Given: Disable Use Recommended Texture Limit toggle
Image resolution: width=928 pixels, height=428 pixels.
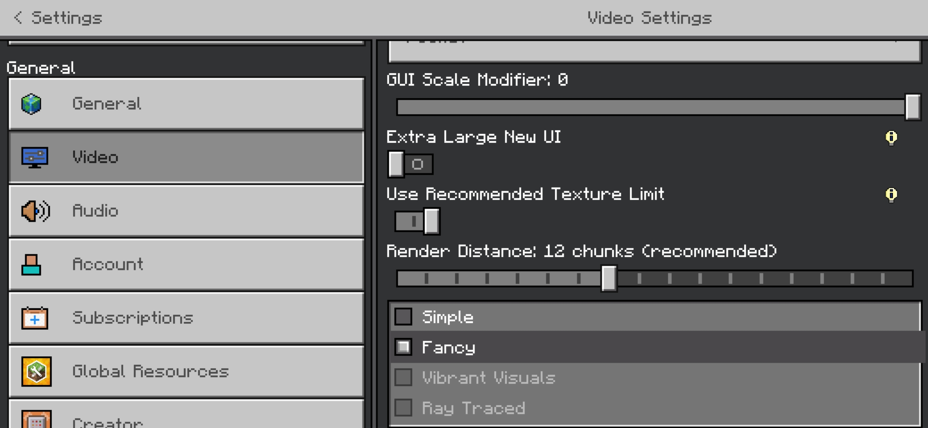Looking at the screenshot, I should [417, 221].
